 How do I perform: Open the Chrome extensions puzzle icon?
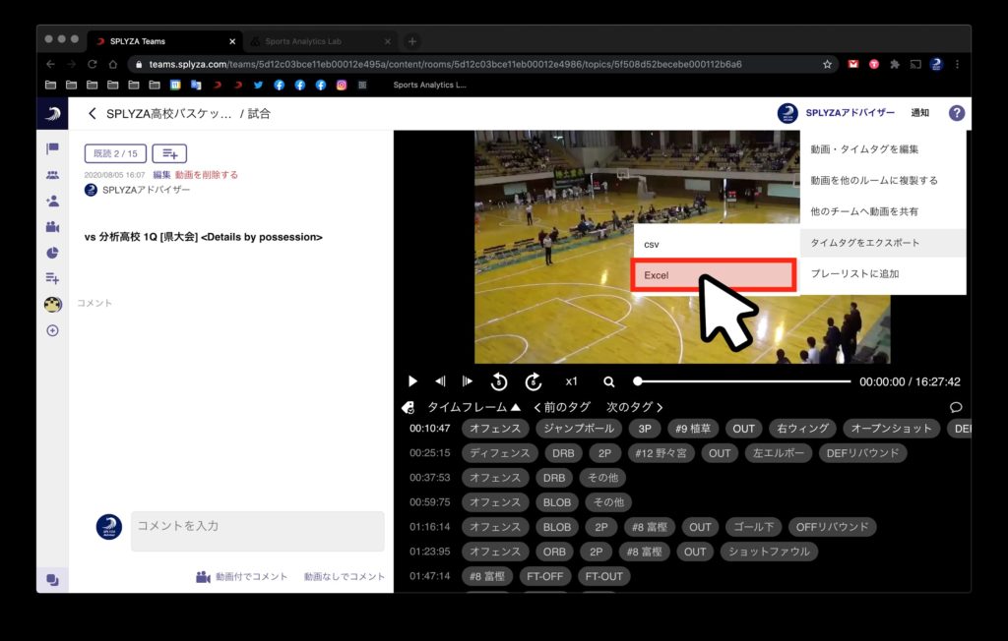(x=894, y=64)
